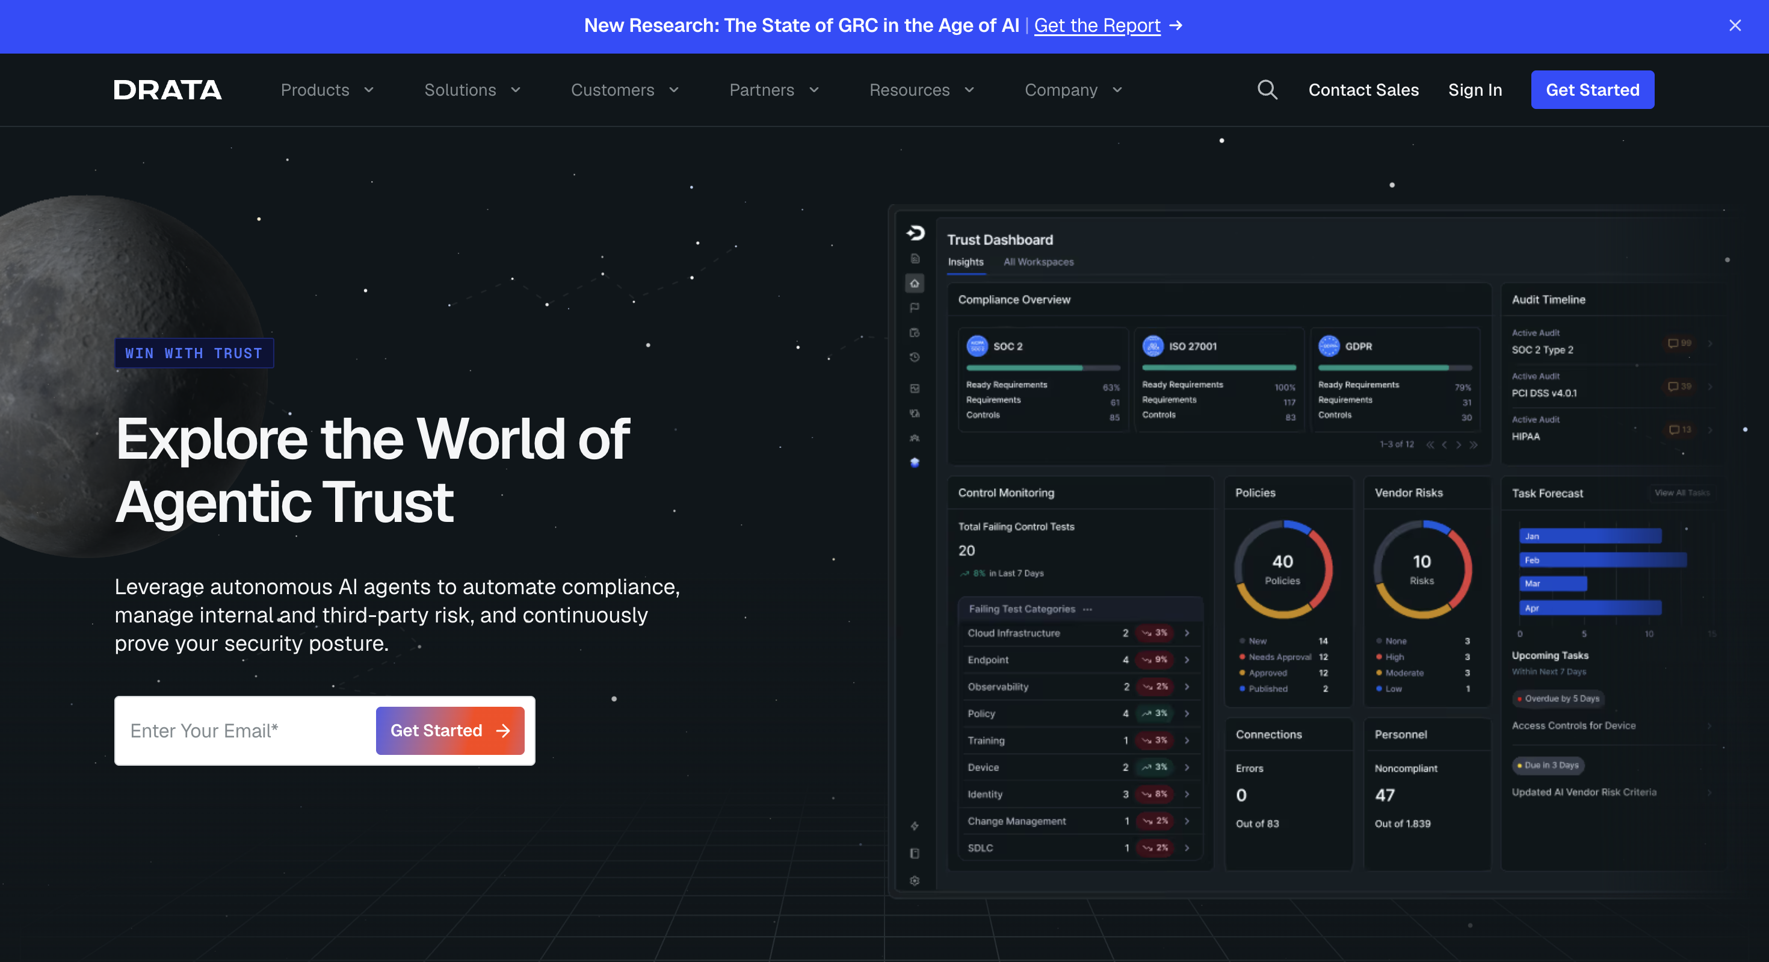1769x962 pixels.
Task: Go to next page in Compliance pagination
Action: click(1459, 445)
